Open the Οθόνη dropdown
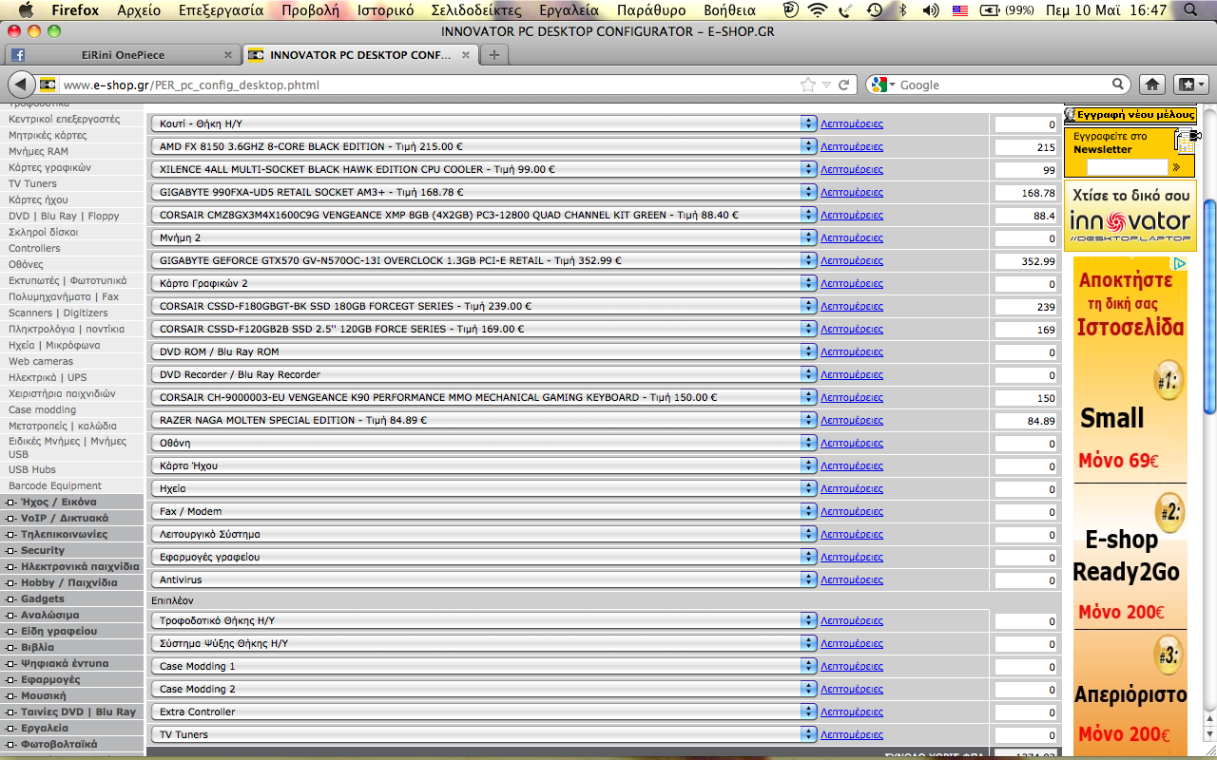Image resolution: width=1217 pixels, height=760 pixels. [x=483, y=443]
